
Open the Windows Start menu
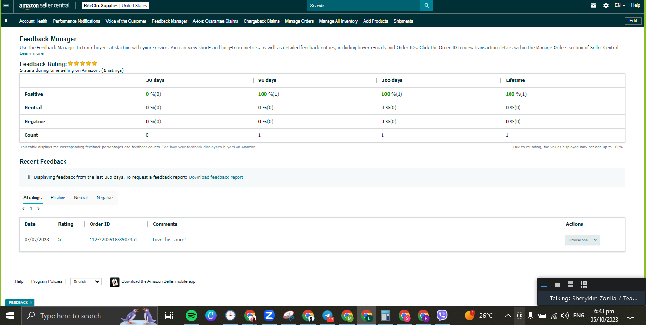pyautogui.click(x=10, y=316)
